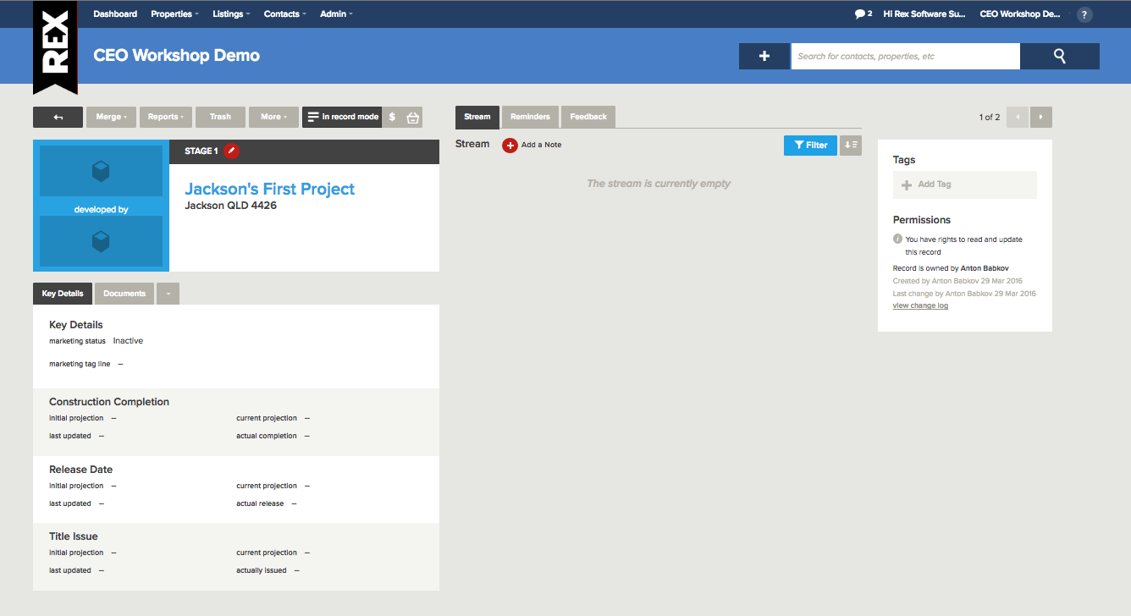Select the Key Details tab

pyautogui.click(x=63, y=294)
